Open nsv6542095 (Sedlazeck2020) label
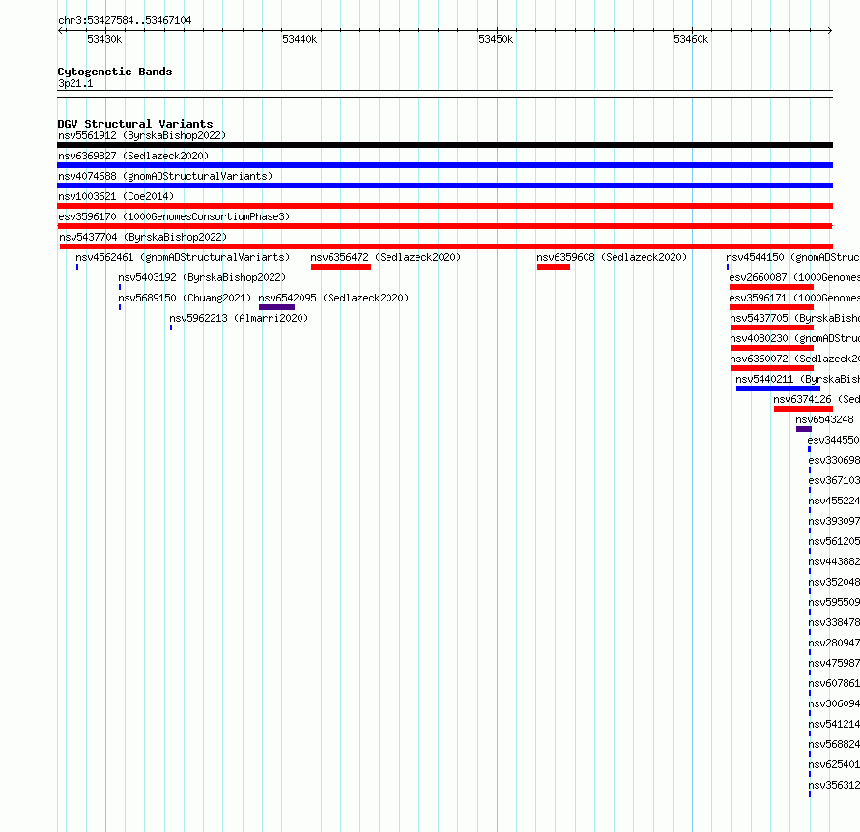 click(333, 298)
